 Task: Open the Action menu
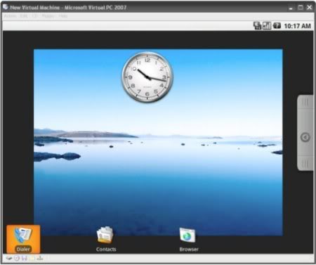pos(11,16)
